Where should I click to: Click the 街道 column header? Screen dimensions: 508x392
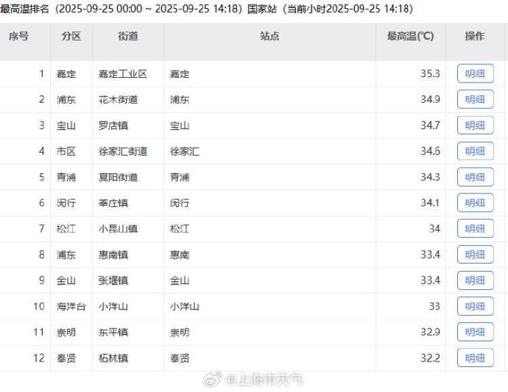127,36
